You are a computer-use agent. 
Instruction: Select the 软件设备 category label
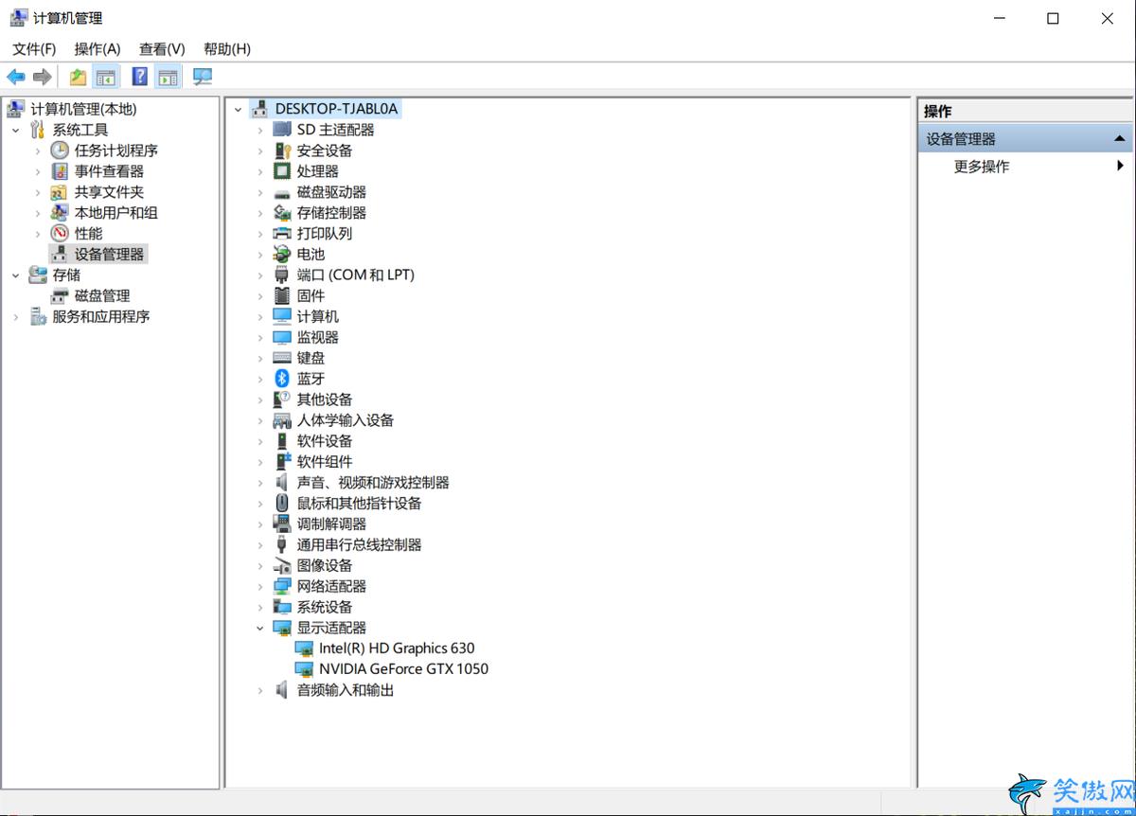[325, 441]
